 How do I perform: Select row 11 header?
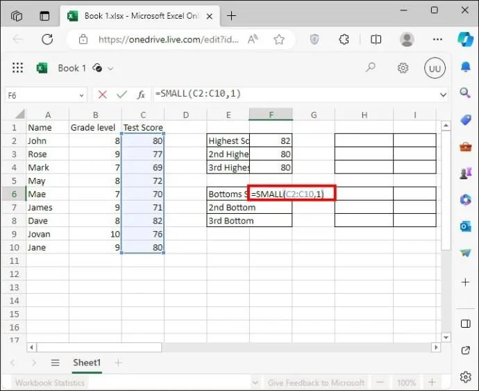pyautogui.click(x=14, y=260)
